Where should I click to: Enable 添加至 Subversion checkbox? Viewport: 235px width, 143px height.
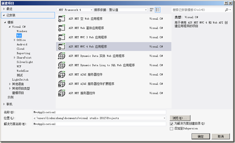(172, 129)
